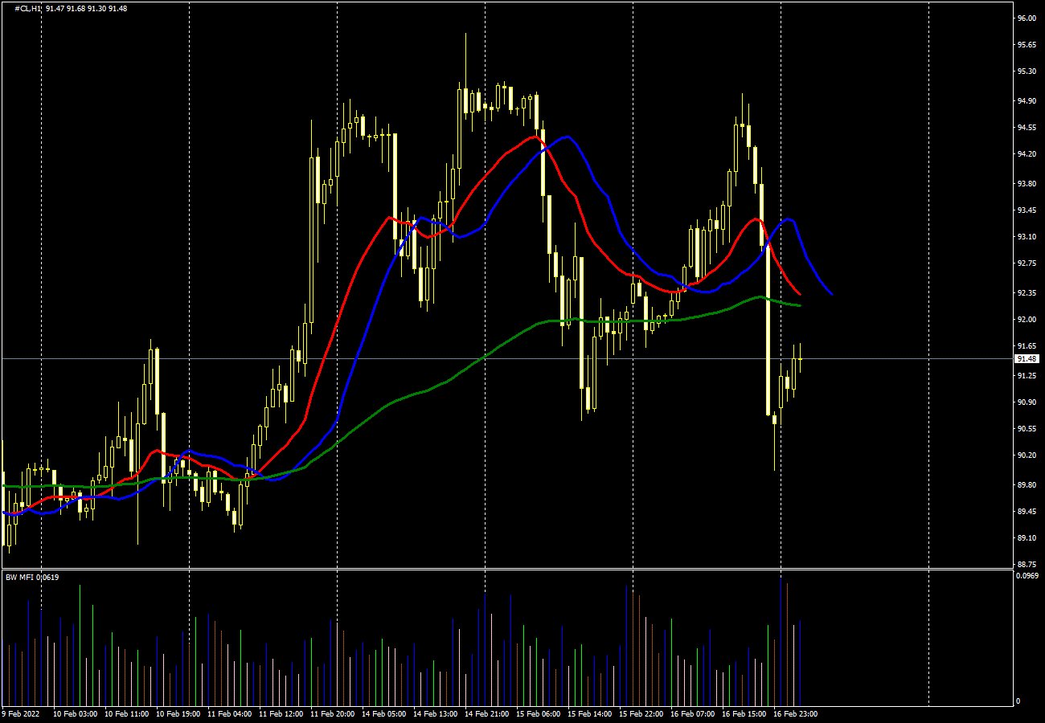Select the current price tag 91.48
Screen dimensions: 1045x723
tap(1027, 358)
